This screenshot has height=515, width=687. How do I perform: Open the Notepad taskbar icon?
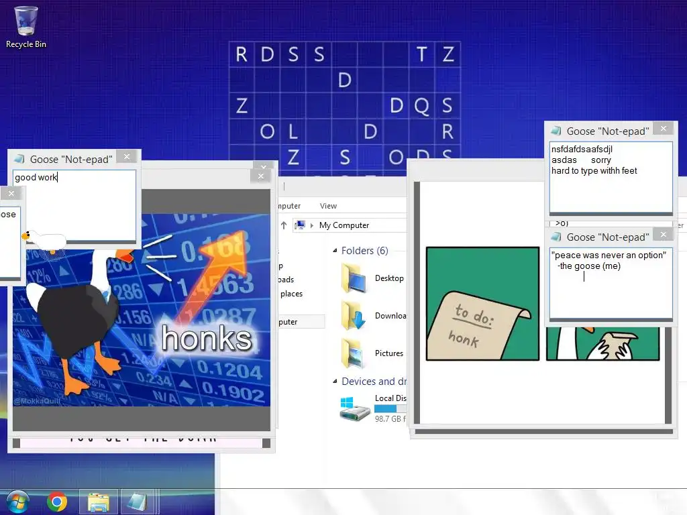(137, 502)
